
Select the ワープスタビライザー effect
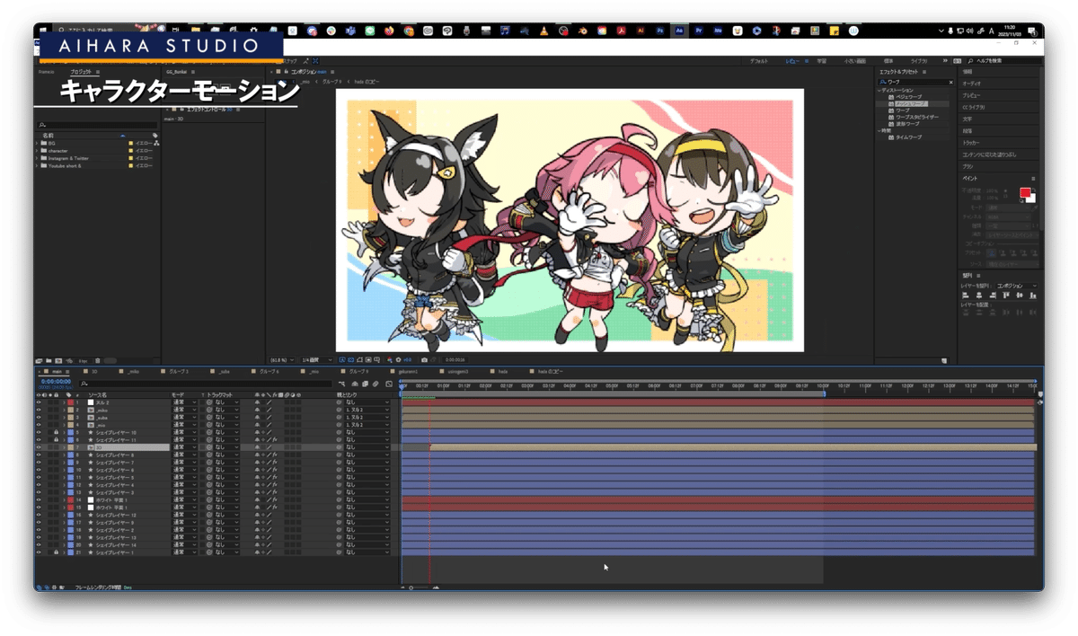pyautogui.click(x=916, y=117)
